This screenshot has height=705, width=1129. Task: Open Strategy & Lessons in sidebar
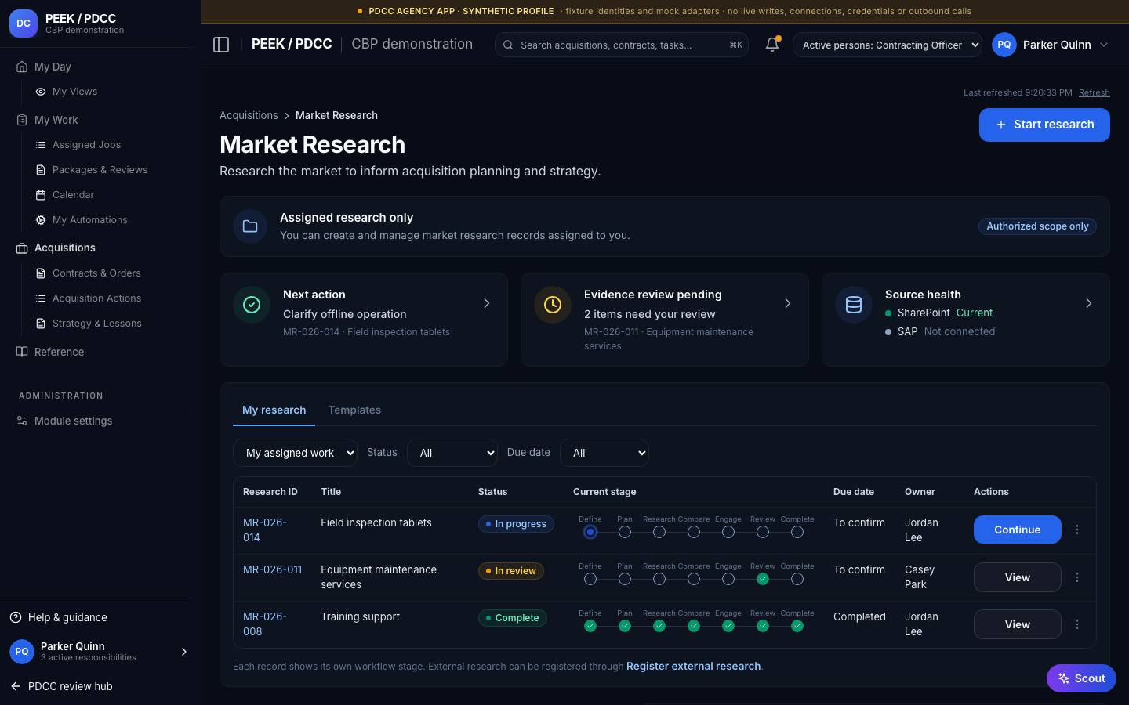96,324
